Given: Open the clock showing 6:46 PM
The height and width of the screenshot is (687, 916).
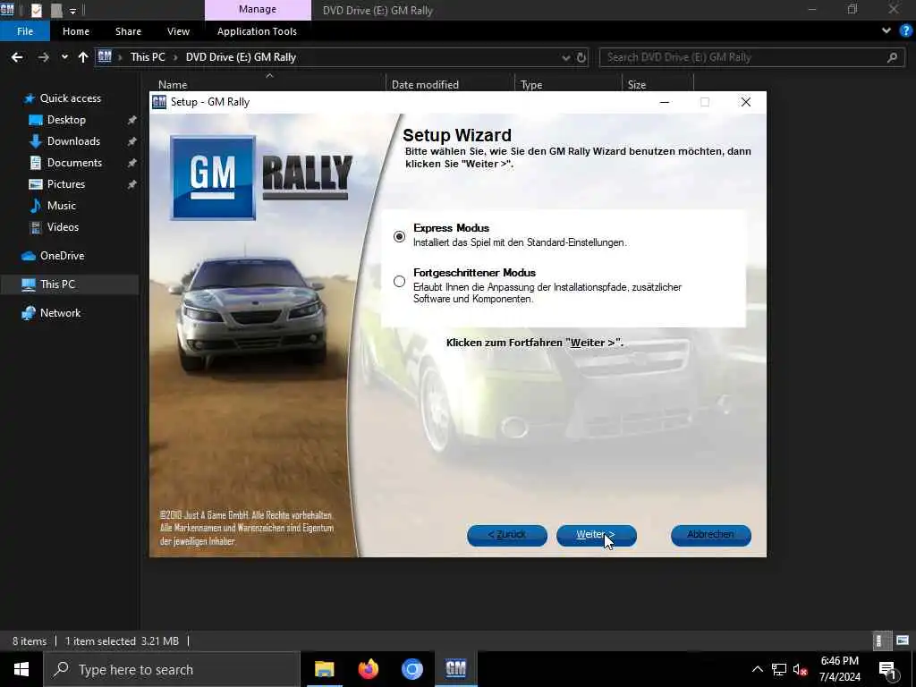Looking at the screenshot, I should tap(839, 669).
